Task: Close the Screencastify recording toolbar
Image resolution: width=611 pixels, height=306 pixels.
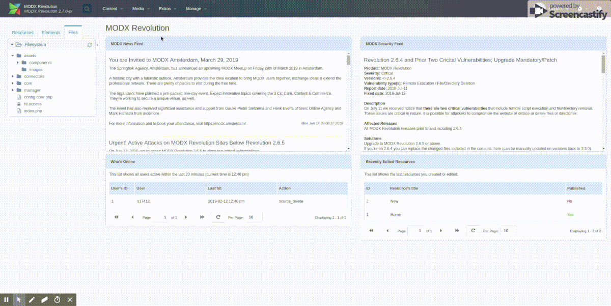Action: 70,300
